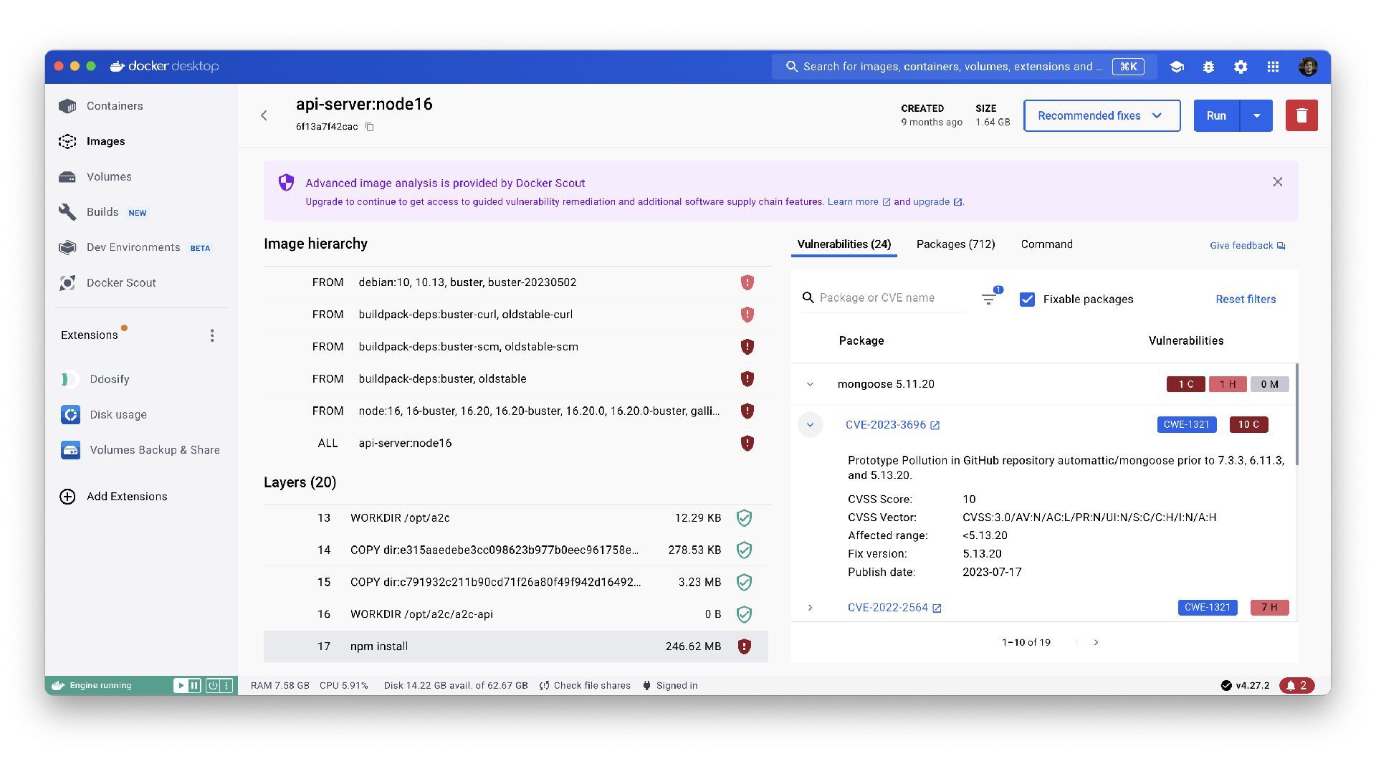Start the engine with play button

pos(181,686)
